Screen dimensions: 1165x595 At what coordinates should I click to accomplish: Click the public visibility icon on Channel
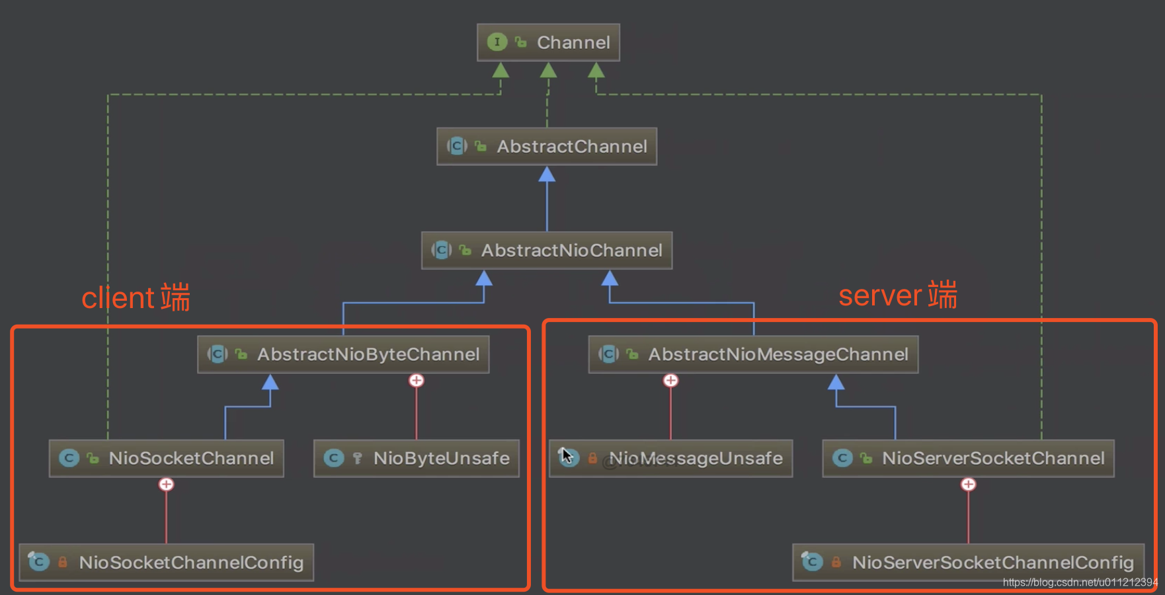pos(521,42)
